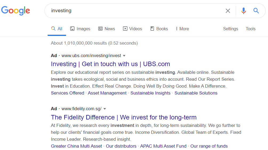Open the Our range of funds link
This screenshot has width=268, height=150.
point(209,146)
